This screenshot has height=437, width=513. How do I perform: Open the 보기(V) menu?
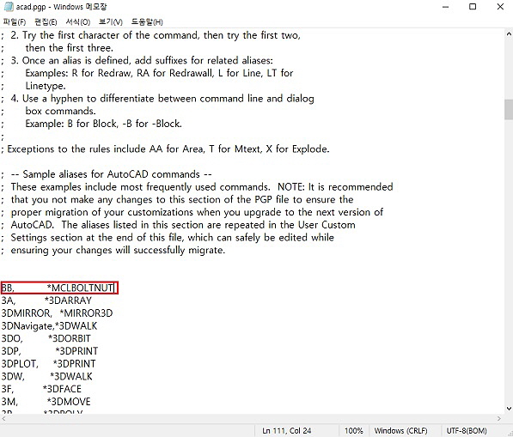(111, 22)
